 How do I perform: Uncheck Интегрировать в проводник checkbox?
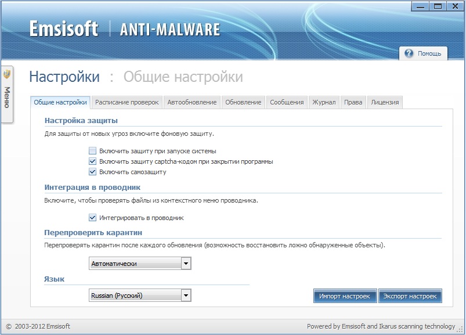[92, 218]
